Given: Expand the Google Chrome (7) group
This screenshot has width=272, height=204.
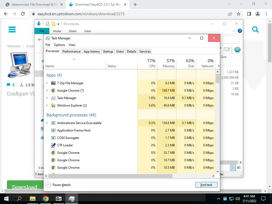Looking at the screenshot, I should [47, 91].
